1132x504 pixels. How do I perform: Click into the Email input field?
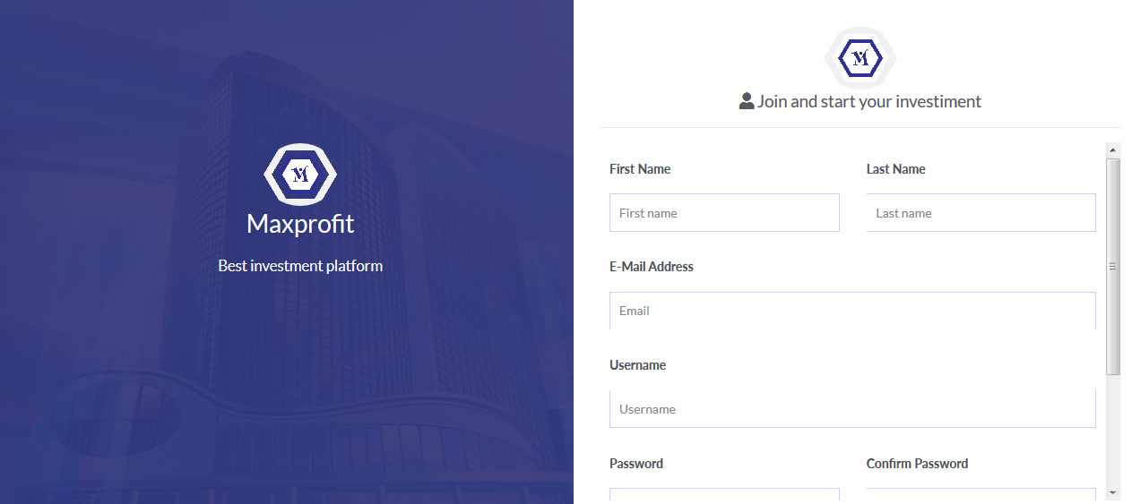852,311
